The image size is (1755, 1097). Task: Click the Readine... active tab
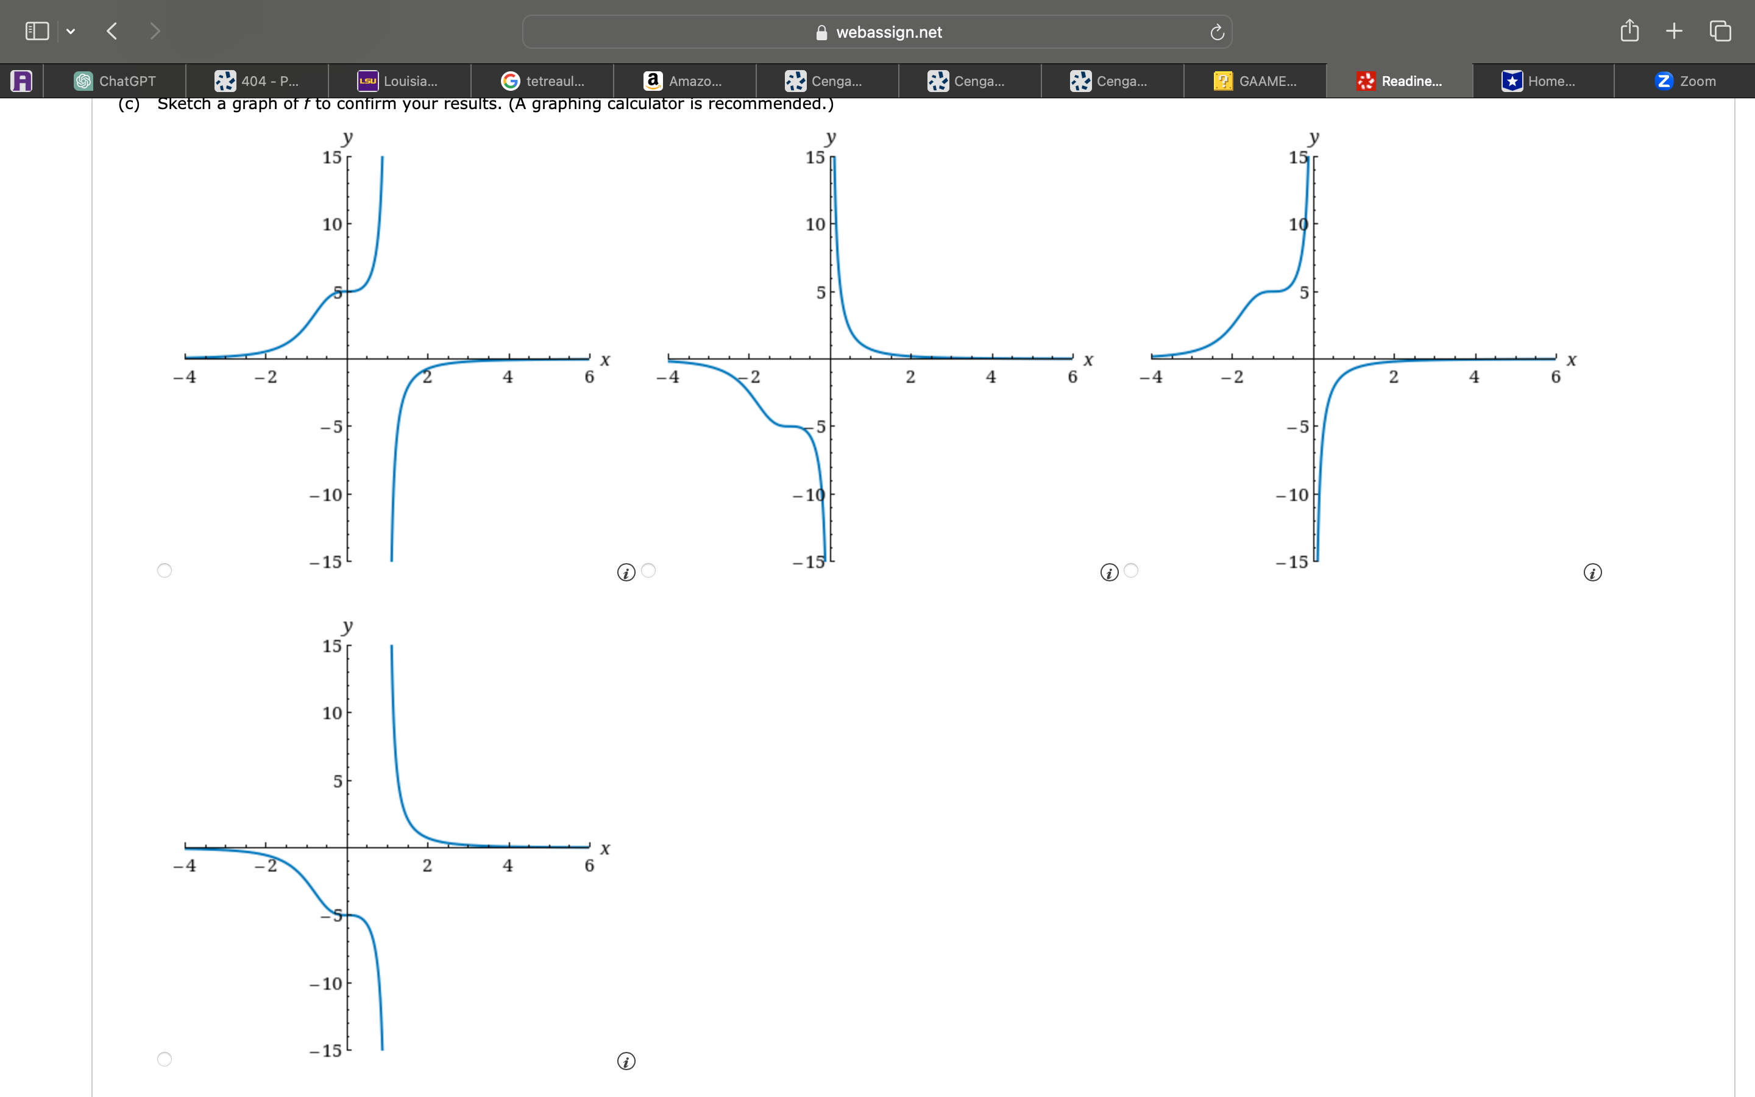[1400, 80]
